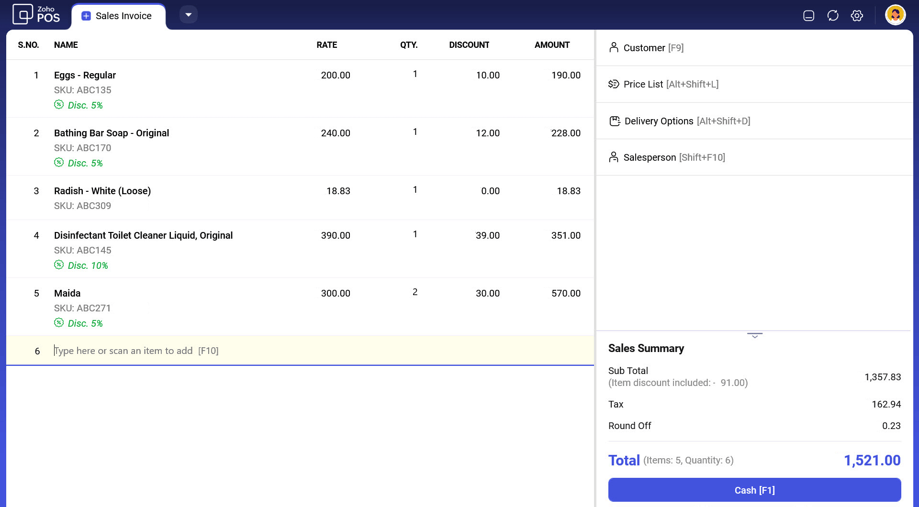Open the dropdown arrow beside Sales Invoice tab
The width and height of the screenshot is (919, 507).
[189, 15]
